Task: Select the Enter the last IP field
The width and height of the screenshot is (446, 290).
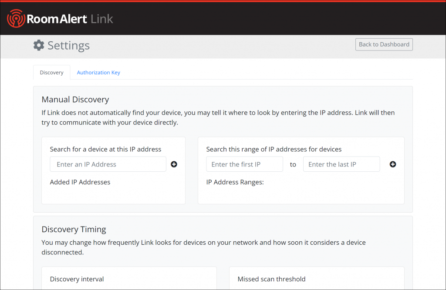Action: pos(341,164)
